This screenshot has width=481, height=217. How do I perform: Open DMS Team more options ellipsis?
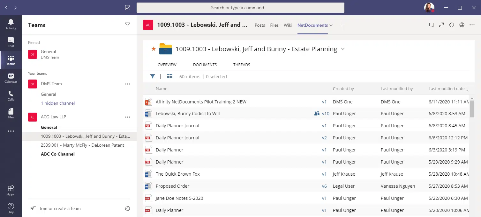(x=128, y=84)
